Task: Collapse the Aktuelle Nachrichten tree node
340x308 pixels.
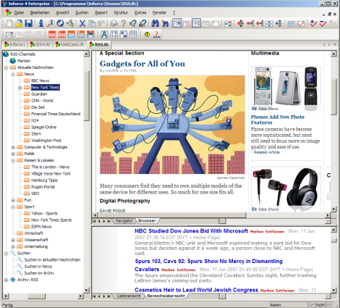Action: coord(7,67)
